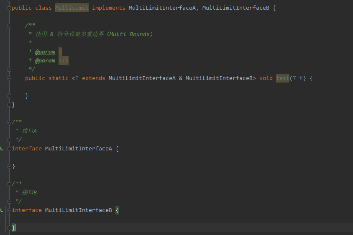
Task: Click the interface keyword before MultiLimitInterfaceB
Action: click(27, 210)
